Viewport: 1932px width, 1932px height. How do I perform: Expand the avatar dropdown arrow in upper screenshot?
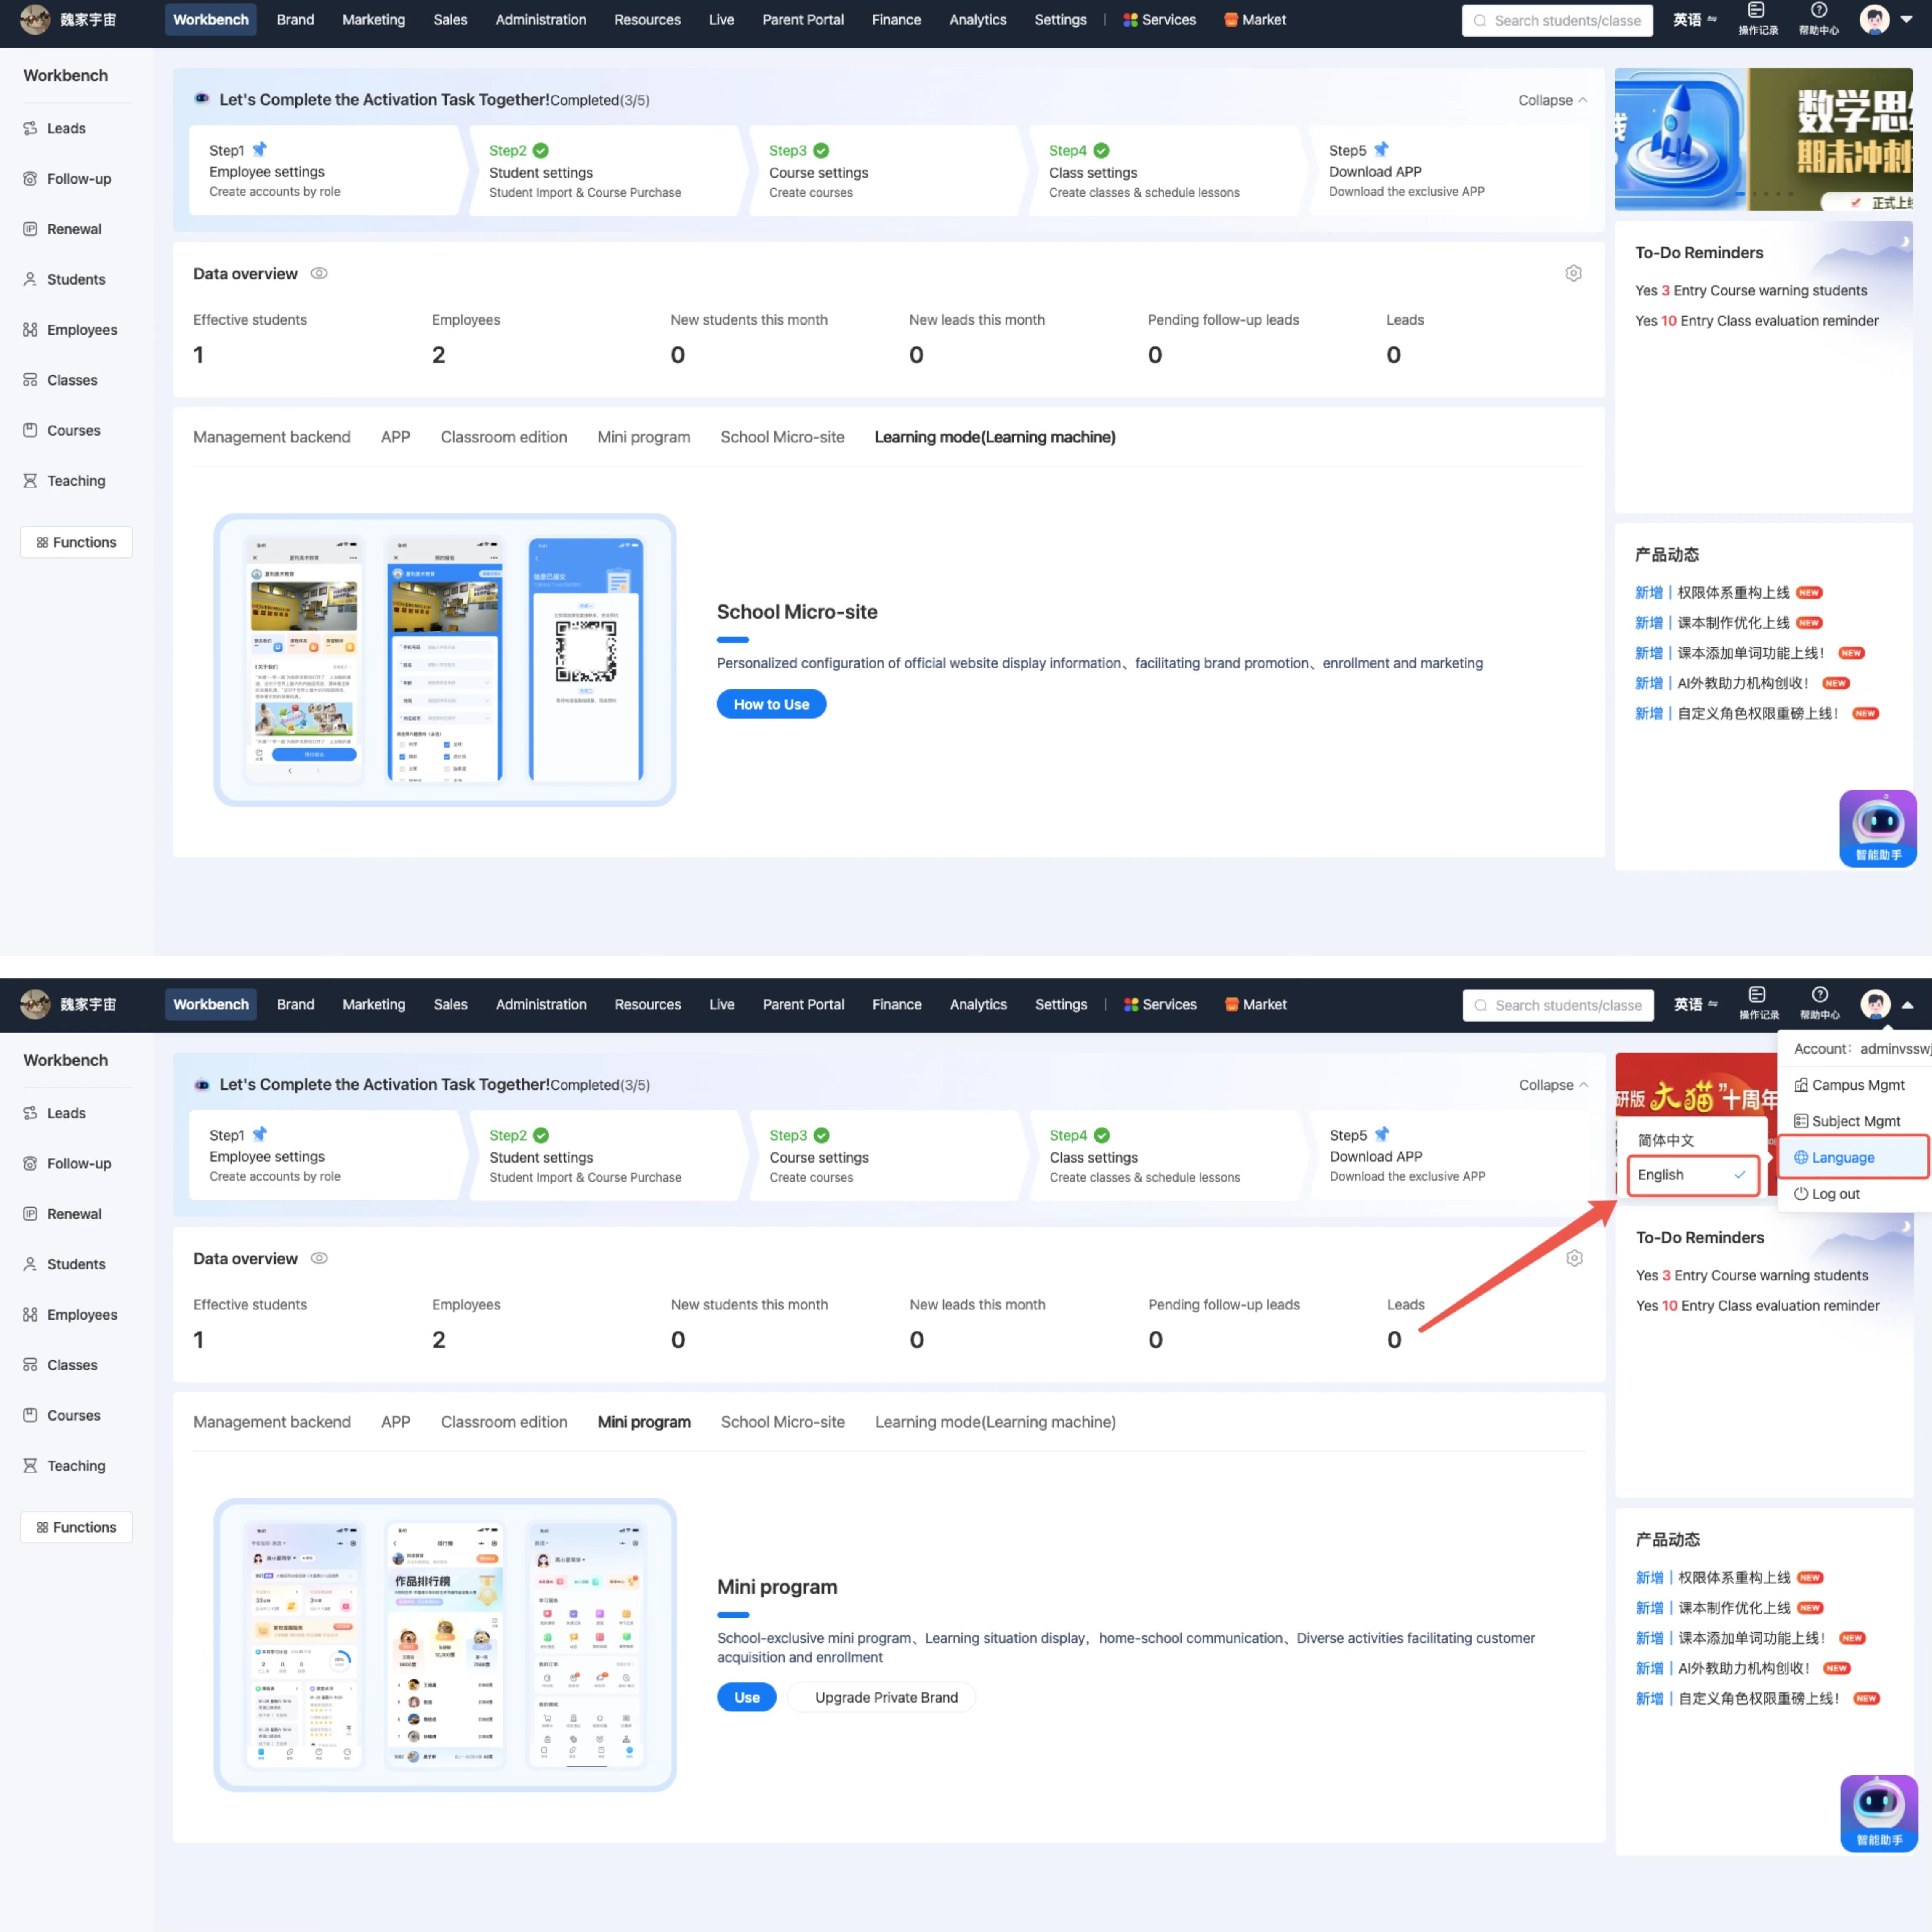(1906, 19)
